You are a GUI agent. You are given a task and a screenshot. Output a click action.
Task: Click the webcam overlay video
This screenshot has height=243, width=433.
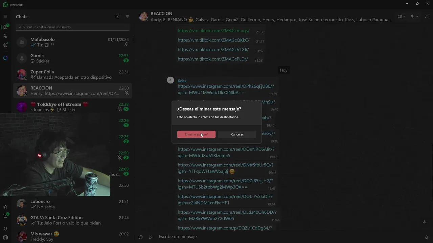(55, 154)
